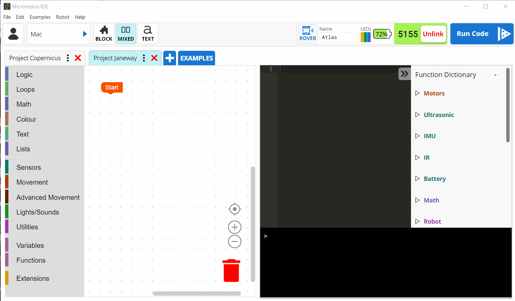
Task: Close the Project Copernicus tab
Action: coord(78,58)
